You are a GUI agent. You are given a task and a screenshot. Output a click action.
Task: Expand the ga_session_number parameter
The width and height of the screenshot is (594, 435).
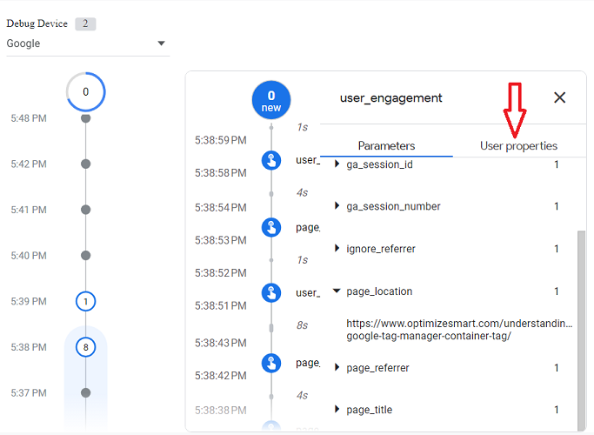coord(337,206)
